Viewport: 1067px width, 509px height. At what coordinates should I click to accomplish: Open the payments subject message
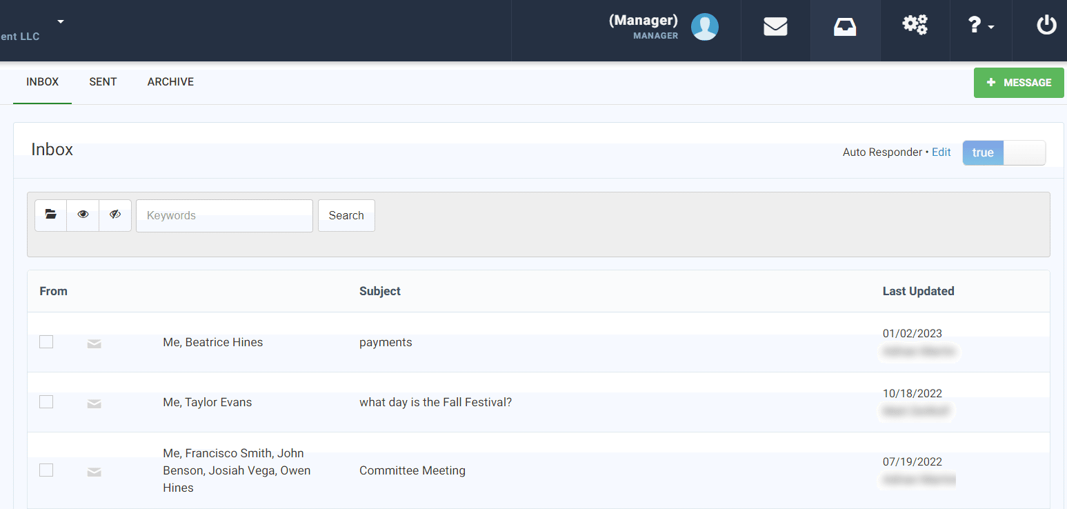tap(386, 342)
